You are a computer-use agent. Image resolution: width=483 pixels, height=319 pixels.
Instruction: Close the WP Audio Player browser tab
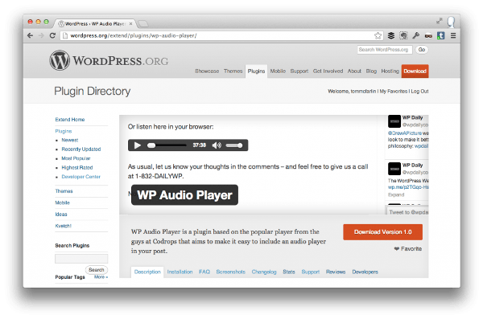coord(131,23)
